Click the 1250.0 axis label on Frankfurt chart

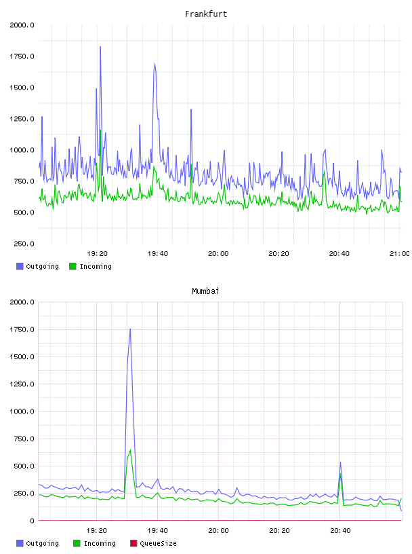point(22,119)
